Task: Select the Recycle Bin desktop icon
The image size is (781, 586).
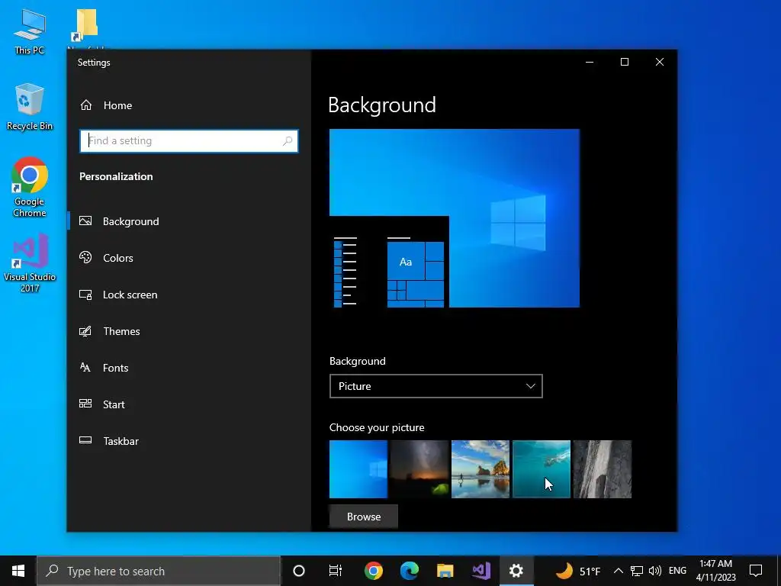Action: coord(30,107)
